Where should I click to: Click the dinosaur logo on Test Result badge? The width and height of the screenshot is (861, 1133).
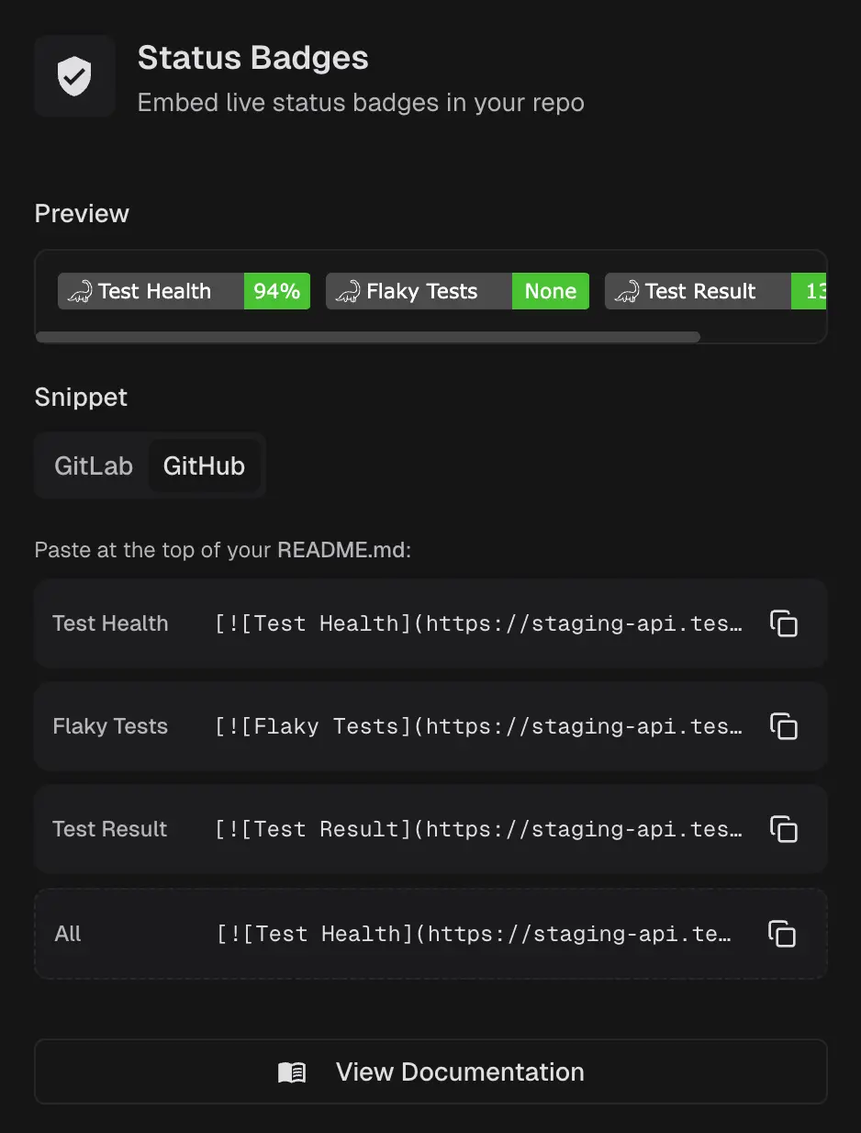[x=627, y=292]
